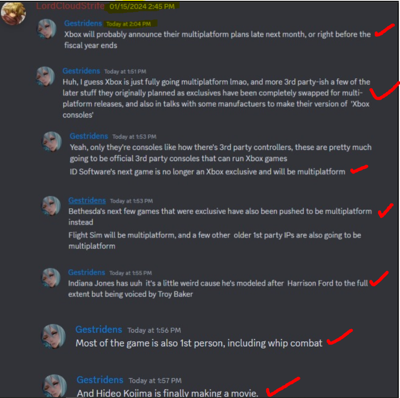This screenshot has height=398, width=400.
Task: Click the underlined Gestridens name above the Bethesda message
Action: 87,200
